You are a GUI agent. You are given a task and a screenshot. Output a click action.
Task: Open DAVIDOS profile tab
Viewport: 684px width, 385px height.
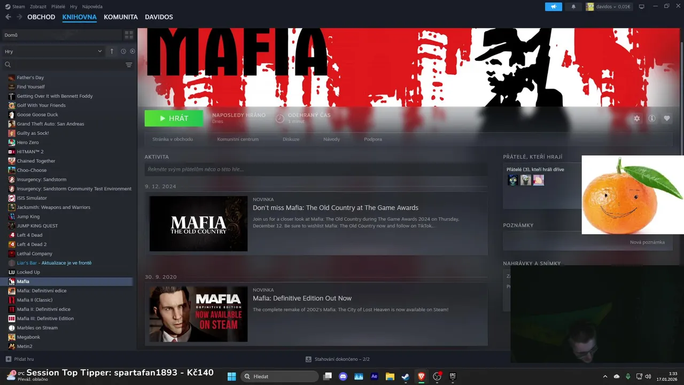coord(159,17)
